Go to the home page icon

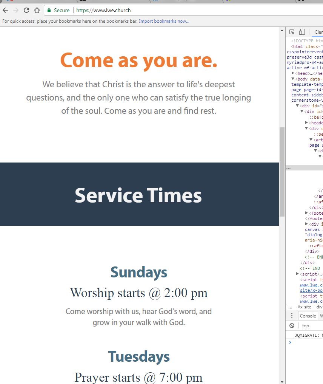click(37, 10)
